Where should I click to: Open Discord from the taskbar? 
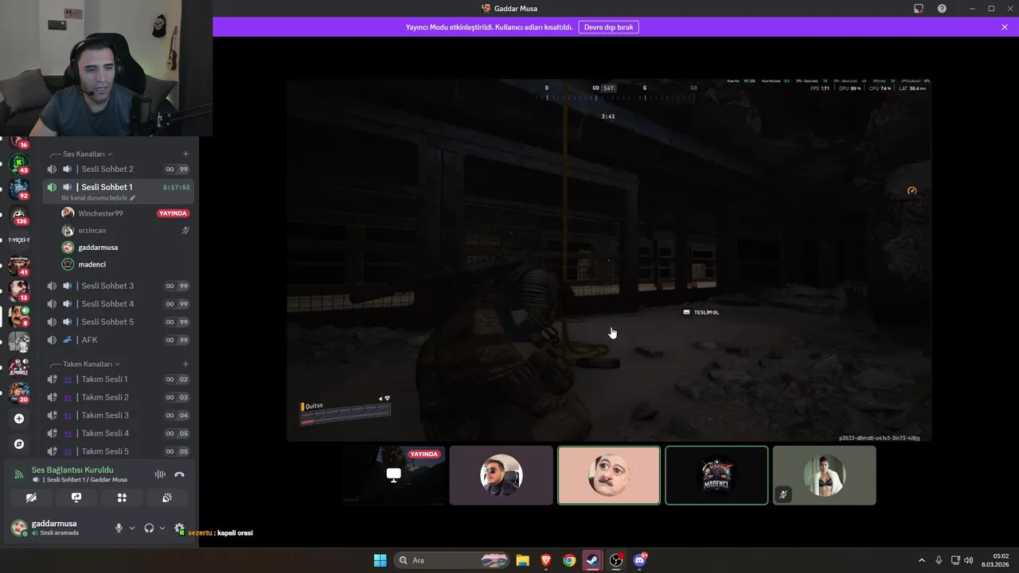tap(640, 560)
